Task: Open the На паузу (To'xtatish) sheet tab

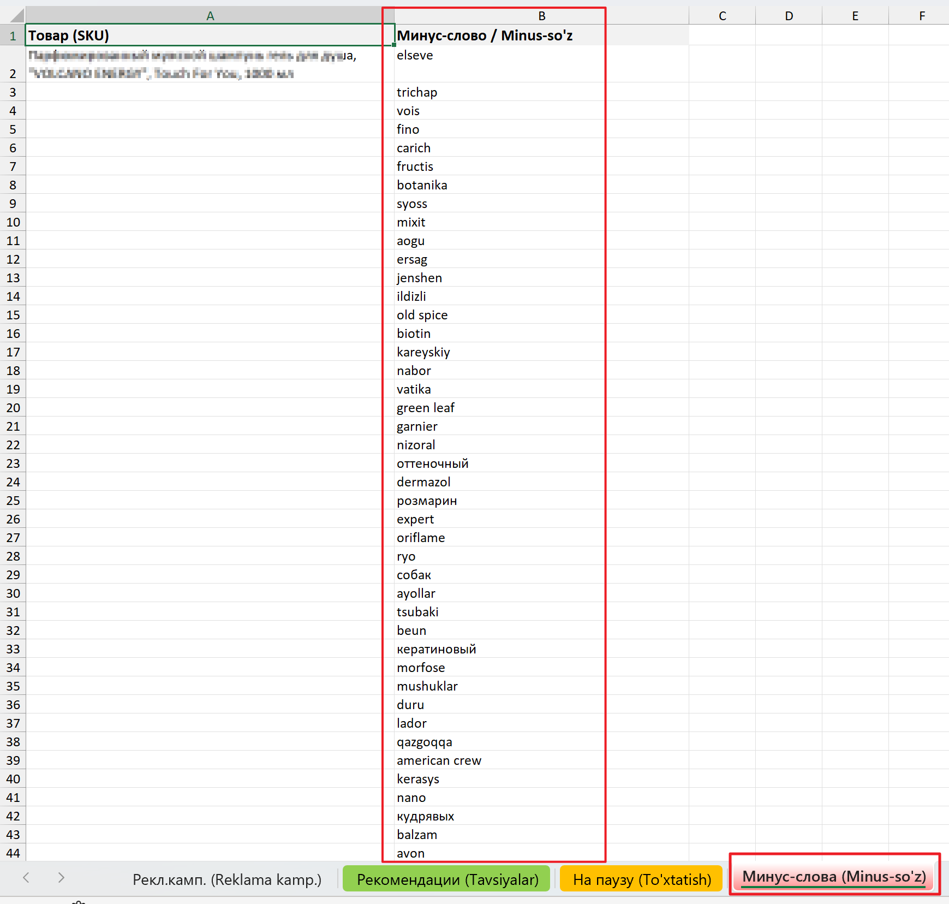Action: click(x=642, y=879)
